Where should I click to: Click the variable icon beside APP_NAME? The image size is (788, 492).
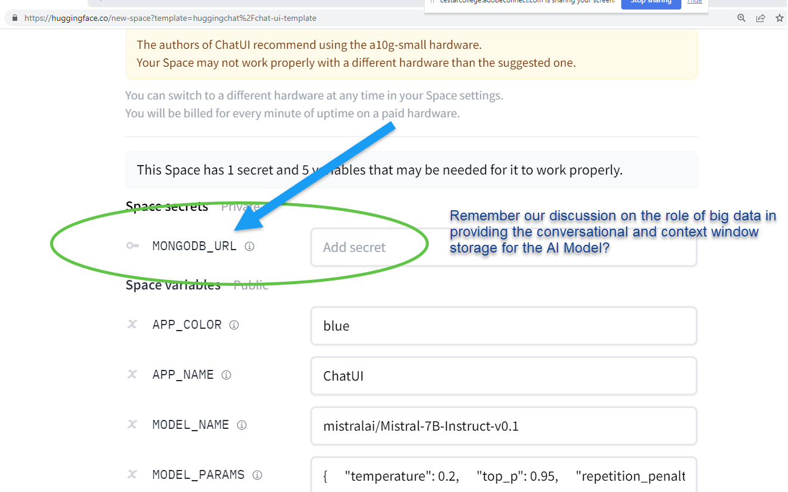point(132,375)
